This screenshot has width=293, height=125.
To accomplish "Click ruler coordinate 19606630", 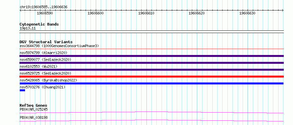I will coord(248,13).
